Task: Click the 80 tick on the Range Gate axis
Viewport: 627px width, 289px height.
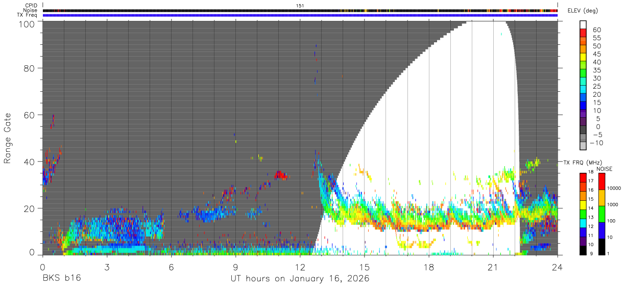Action: (x=30, y=68)
